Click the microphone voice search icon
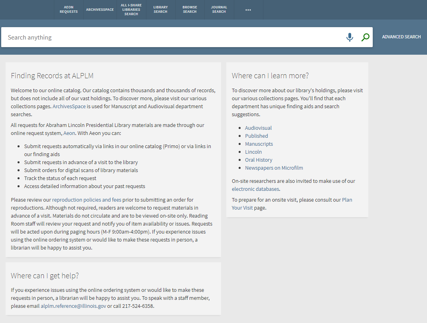Viewport: 427px width, 323px height. (x=350, y=38)
